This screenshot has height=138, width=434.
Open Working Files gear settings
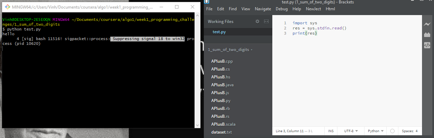tap(258, 22)
